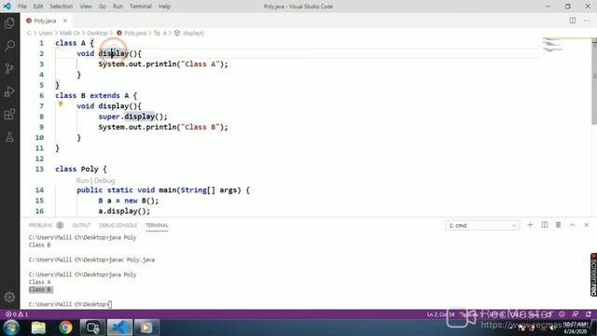Image resolution: width=597 pixels, height=336 pixels.
Task: Switch to VS Code taskbar button
Action: pos(119,328)
